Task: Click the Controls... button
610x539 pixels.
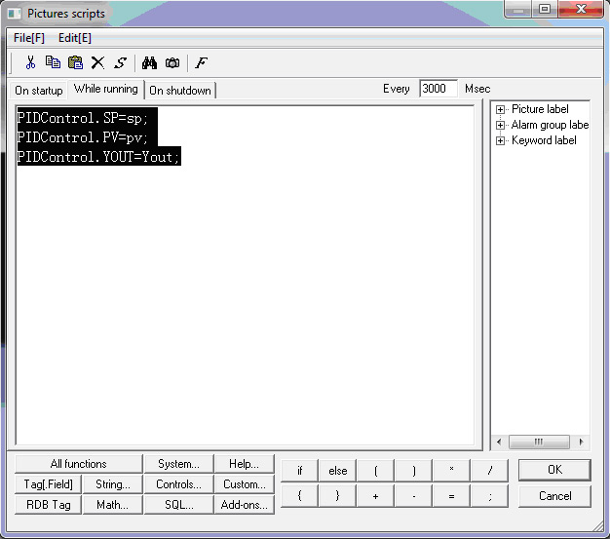Action: (178, 484)
